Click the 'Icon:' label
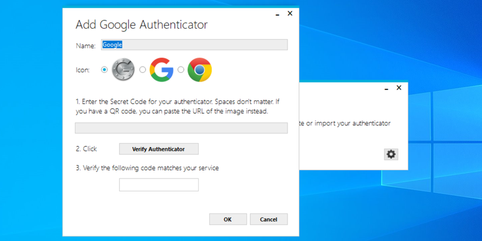The width and height of the screenshot is (482, 241). click(x=83, y=70)
